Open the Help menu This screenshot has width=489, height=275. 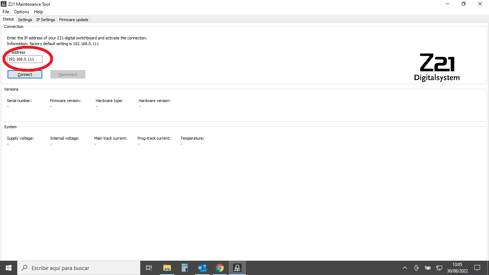38,12
